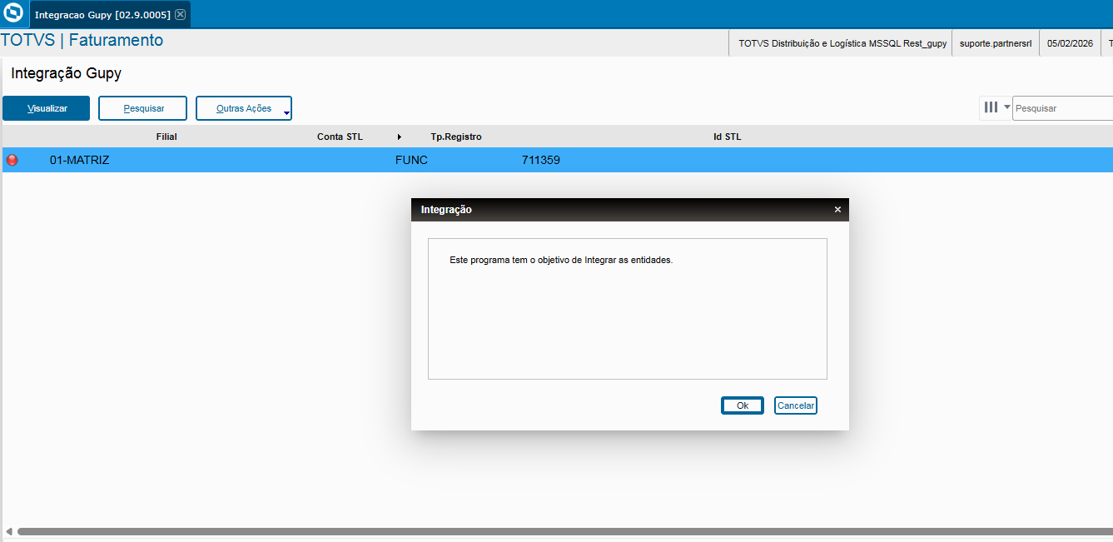
Task: Open the column configuration icon
Action: coord(991,107)
